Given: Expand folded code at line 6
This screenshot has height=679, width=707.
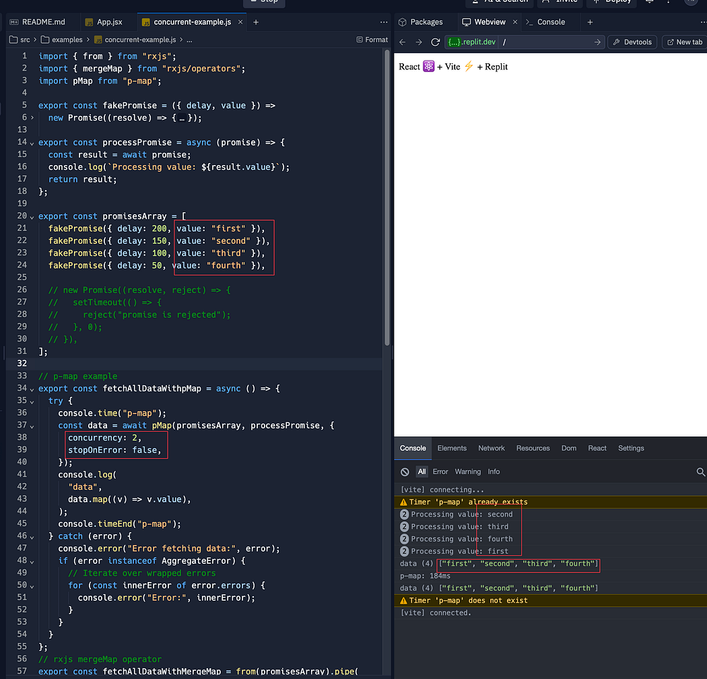Looking at the screenshot, I should coord(32,118).
